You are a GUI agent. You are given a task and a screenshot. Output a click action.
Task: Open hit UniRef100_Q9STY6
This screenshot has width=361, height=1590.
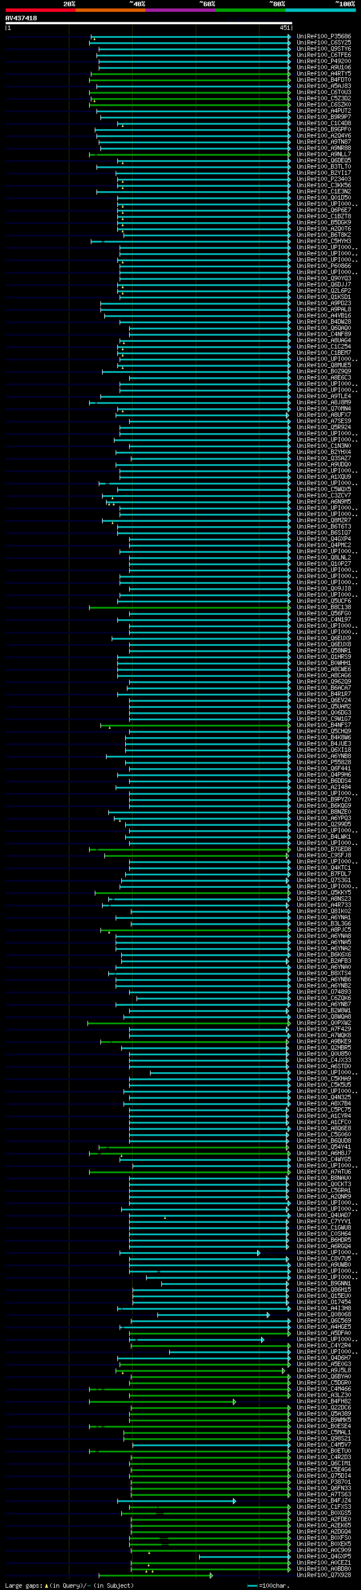(x=324, y=49)
